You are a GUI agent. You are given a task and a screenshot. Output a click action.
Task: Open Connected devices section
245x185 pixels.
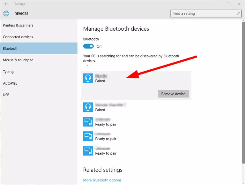coord(18,37)
